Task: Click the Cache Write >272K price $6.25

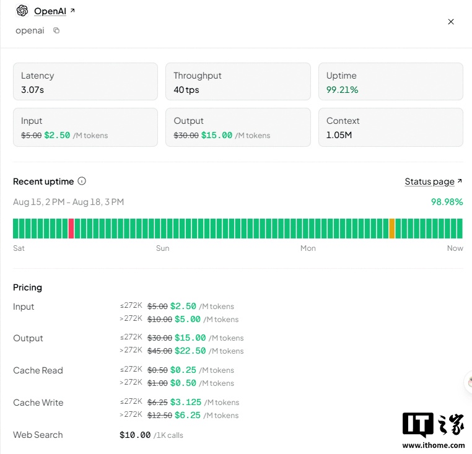Action: pos(188,415)
